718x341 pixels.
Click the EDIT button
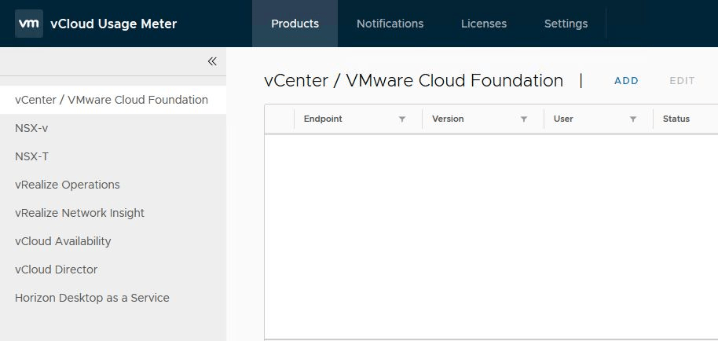coord(683,81)
